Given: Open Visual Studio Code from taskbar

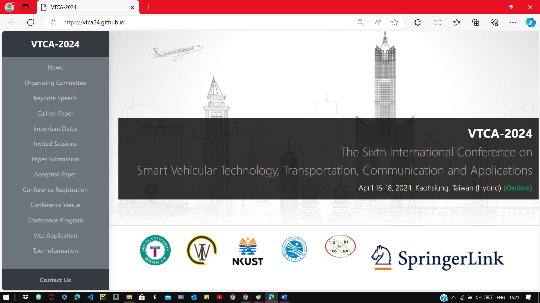Looking at the screenshot, I should (90, 297).
